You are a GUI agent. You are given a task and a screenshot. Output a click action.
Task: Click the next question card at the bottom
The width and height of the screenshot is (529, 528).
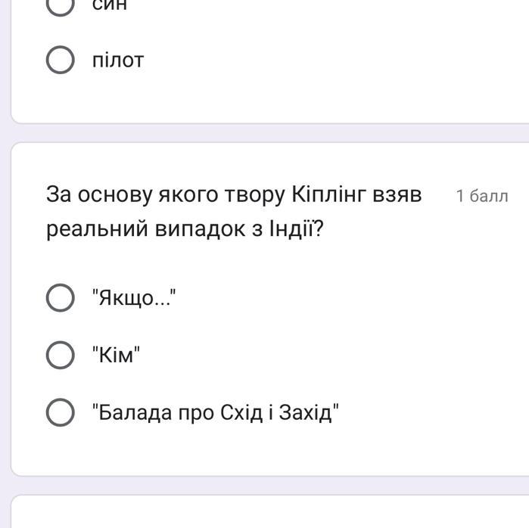tap(265, 514)
